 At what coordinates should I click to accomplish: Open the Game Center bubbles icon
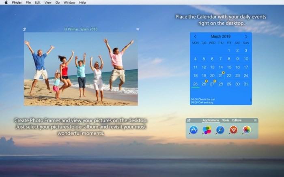[x=207, y=130]
